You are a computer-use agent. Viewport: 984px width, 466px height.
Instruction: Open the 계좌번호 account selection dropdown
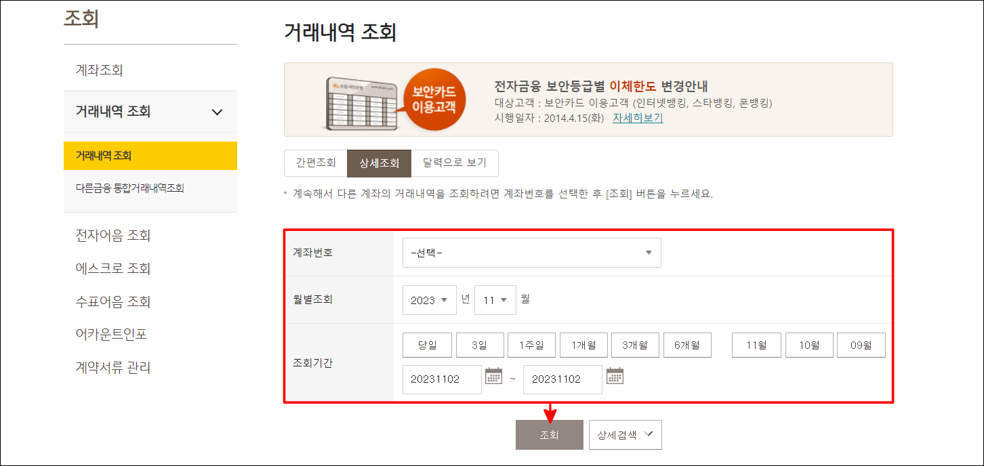click(531, 252)
